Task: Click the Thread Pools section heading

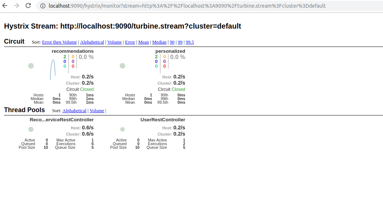Action: click(x=25, y=110)
